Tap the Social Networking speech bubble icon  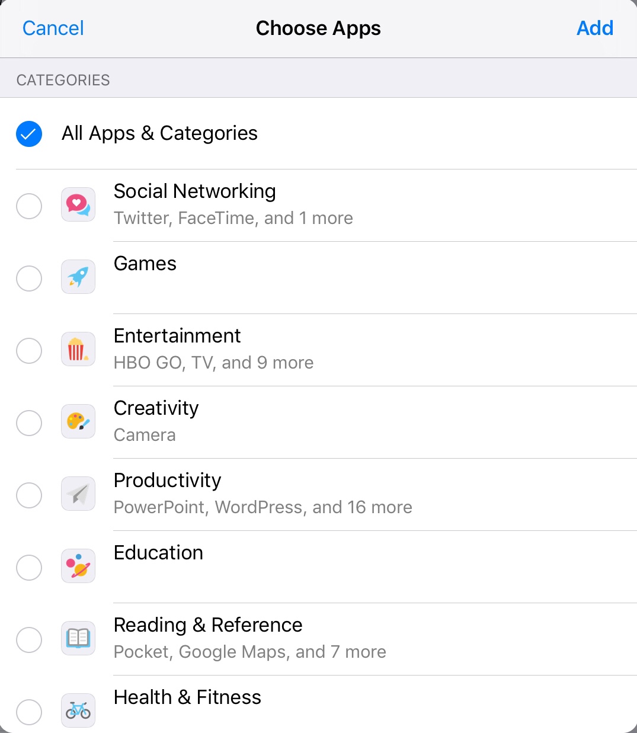[78, 205]
